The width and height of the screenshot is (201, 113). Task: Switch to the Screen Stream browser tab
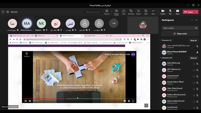[96, 36]
